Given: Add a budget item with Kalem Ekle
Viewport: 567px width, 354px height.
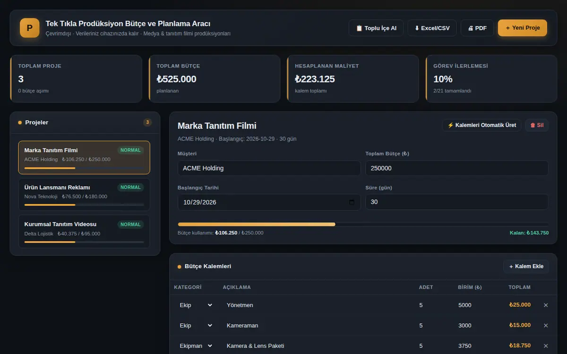Looking at the screenshot, I should coord(526,266).
